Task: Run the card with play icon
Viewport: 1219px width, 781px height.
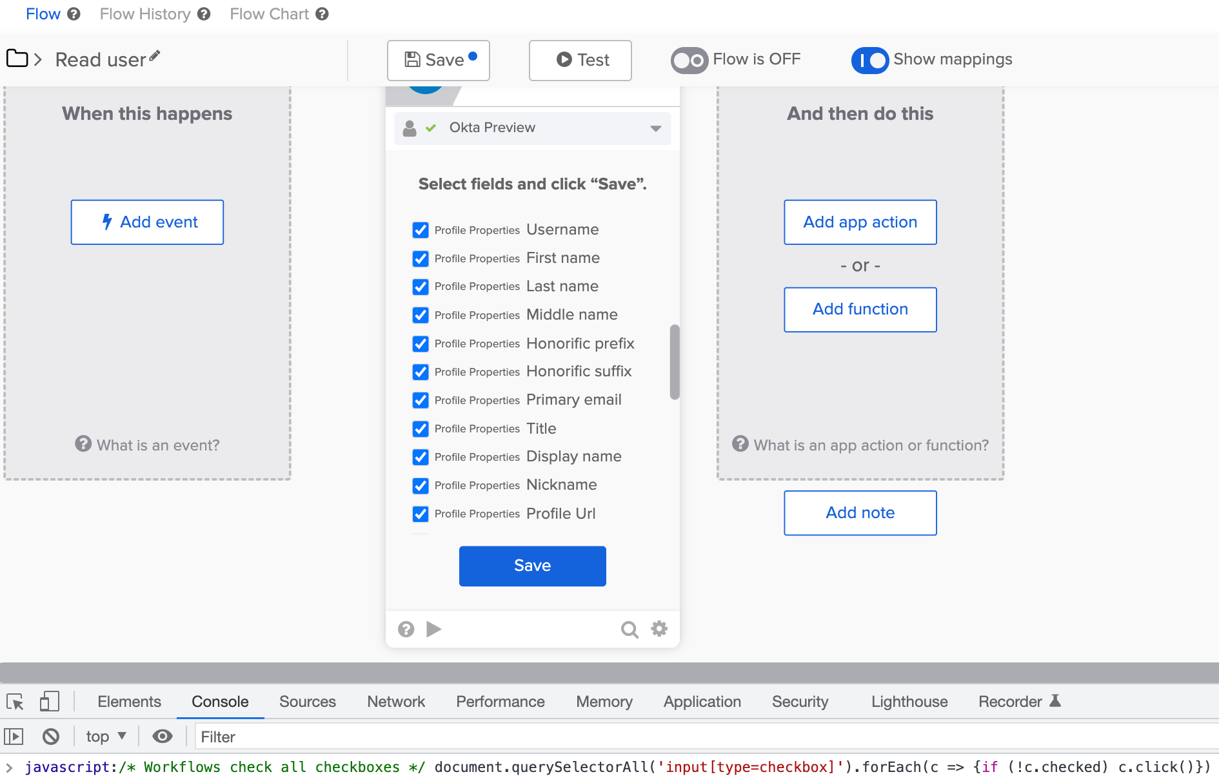Action: [x=434, y=629]
